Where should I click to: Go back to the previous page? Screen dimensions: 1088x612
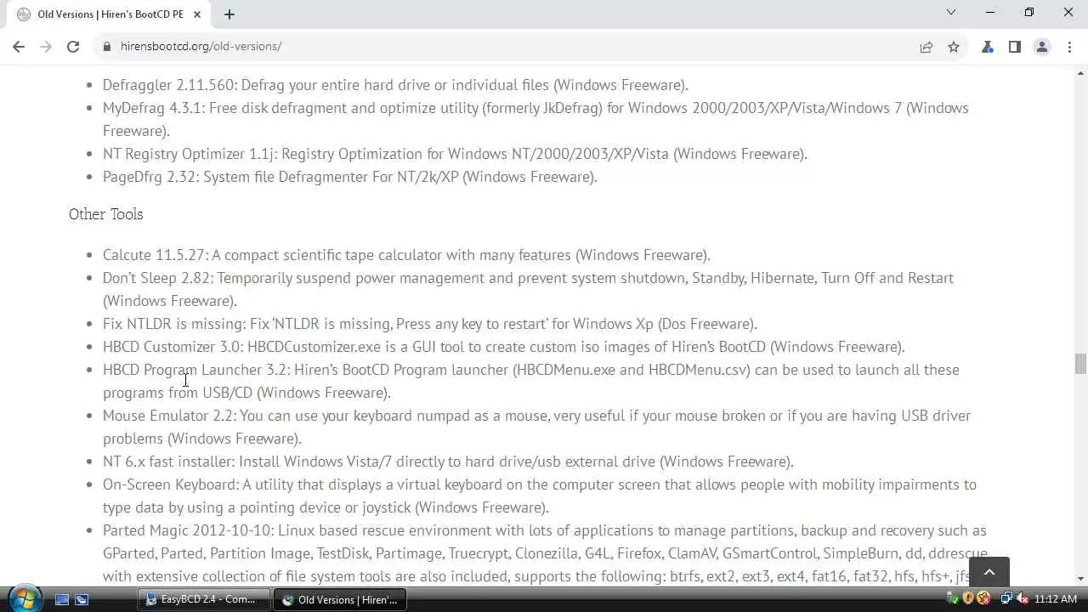tap(19, 47)
